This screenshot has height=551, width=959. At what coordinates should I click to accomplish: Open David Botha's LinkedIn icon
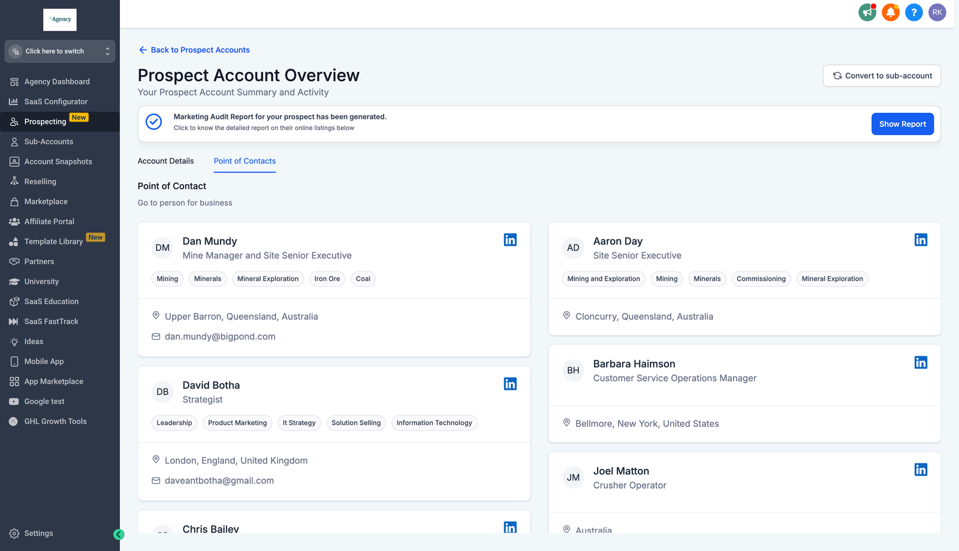(510, 384)
